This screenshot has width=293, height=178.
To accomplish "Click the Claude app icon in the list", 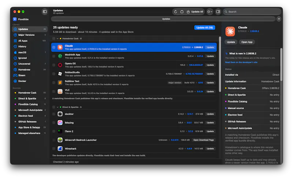I will pos(60,47).
